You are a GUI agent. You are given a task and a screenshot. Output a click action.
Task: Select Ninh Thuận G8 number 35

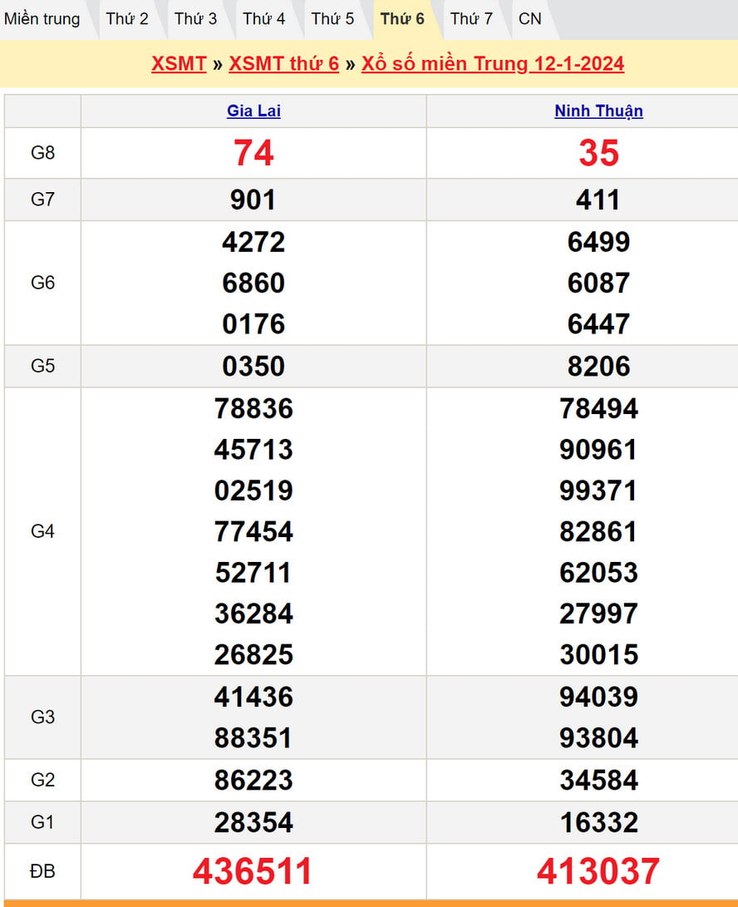point(598,153)
